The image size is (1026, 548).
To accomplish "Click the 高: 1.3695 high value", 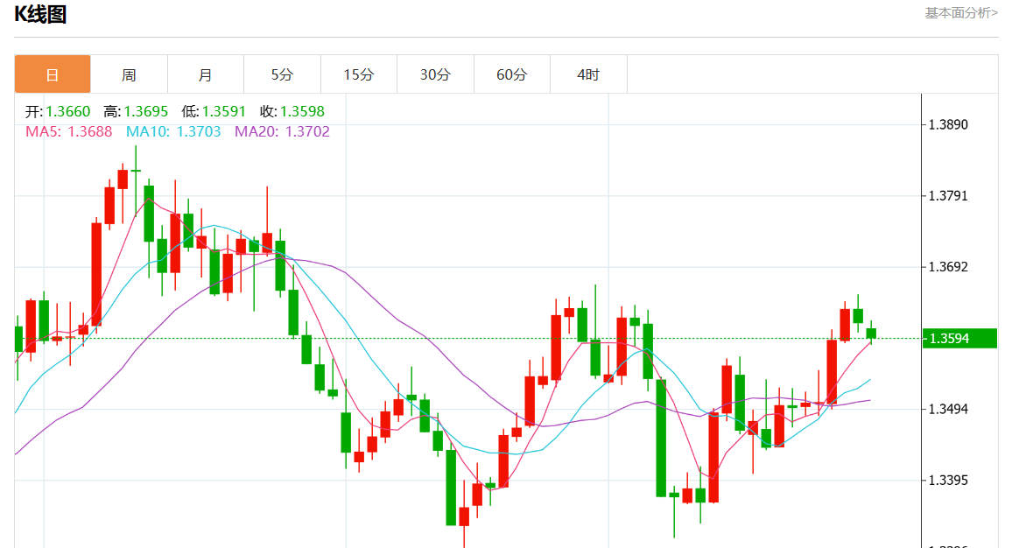I will (x=136, y=111).
